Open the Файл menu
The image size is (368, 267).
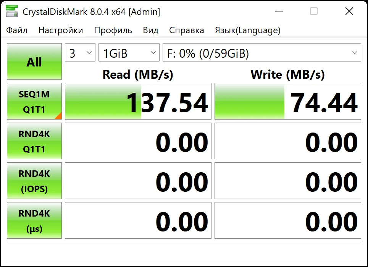coord(17,30)
